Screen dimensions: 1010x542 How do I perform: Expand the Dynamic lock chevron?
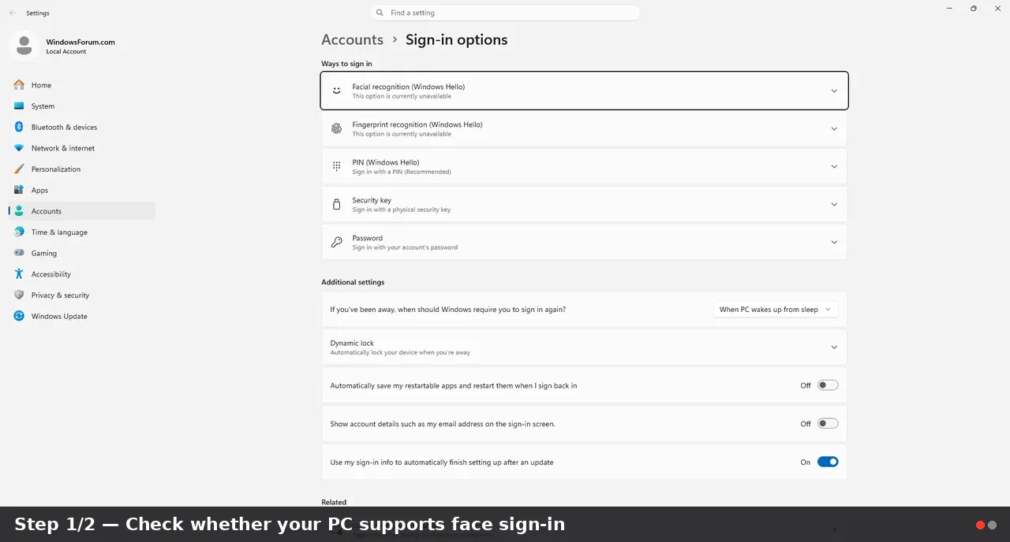pos(834,347)
